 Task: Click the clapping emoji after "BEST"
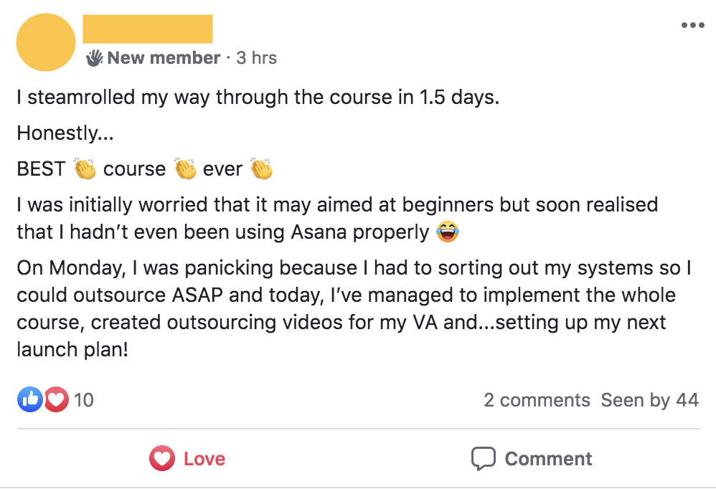pos(85,169)
